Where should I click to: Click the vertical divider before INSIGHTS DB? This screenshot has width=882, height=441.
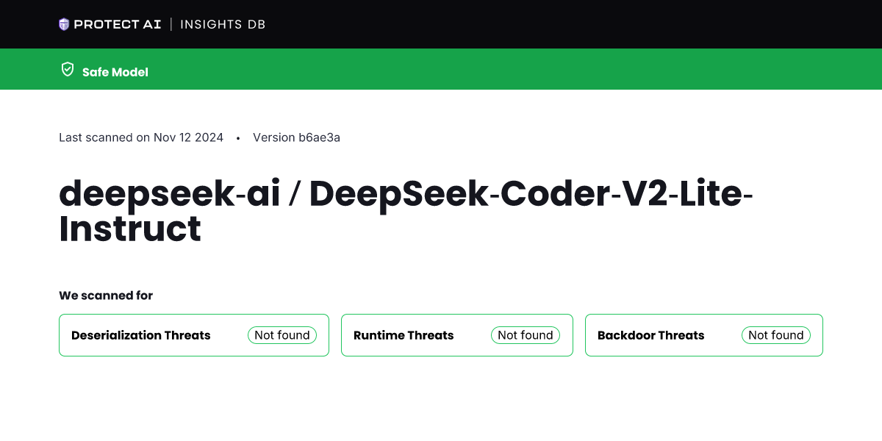tap(171, 24)
